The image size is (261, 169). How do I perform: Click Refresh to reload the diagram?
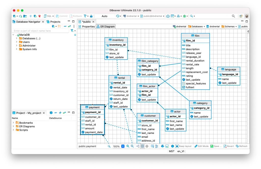click(x=241, y=146)
